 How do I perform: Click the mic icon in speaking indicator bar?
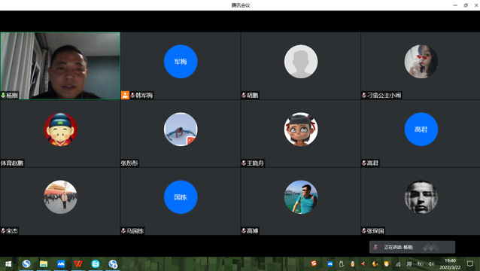375,247
